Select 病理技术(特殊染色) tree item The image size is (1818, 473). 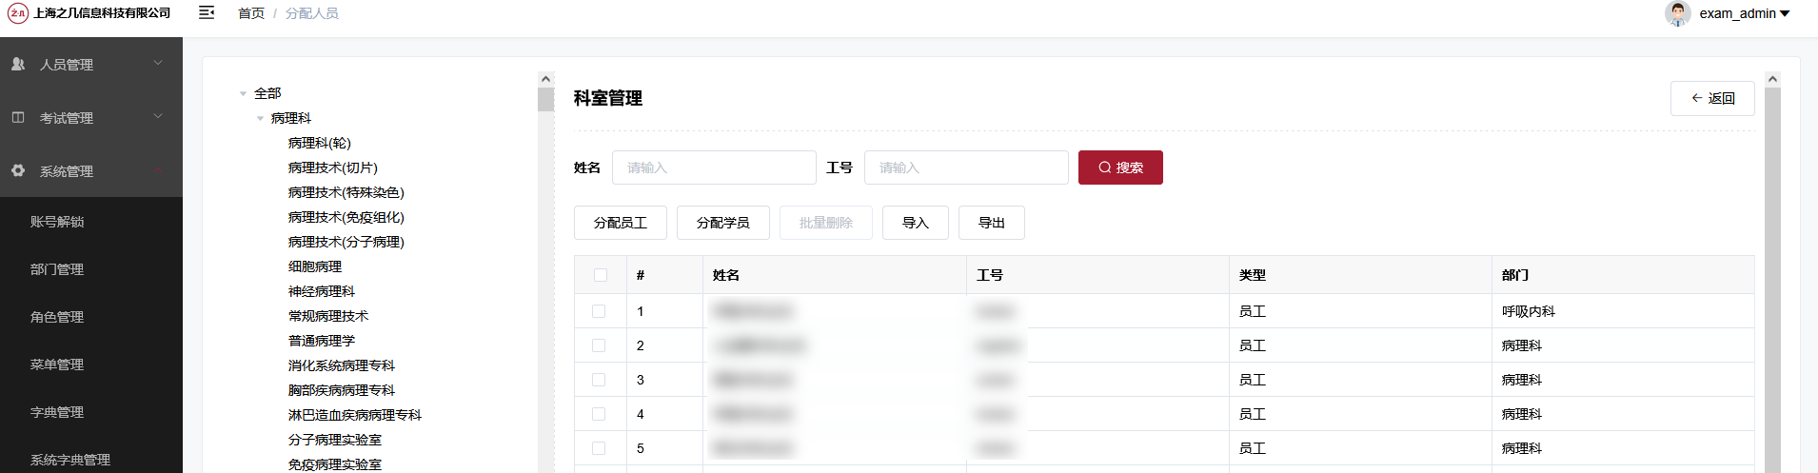(x=346, y=192)
